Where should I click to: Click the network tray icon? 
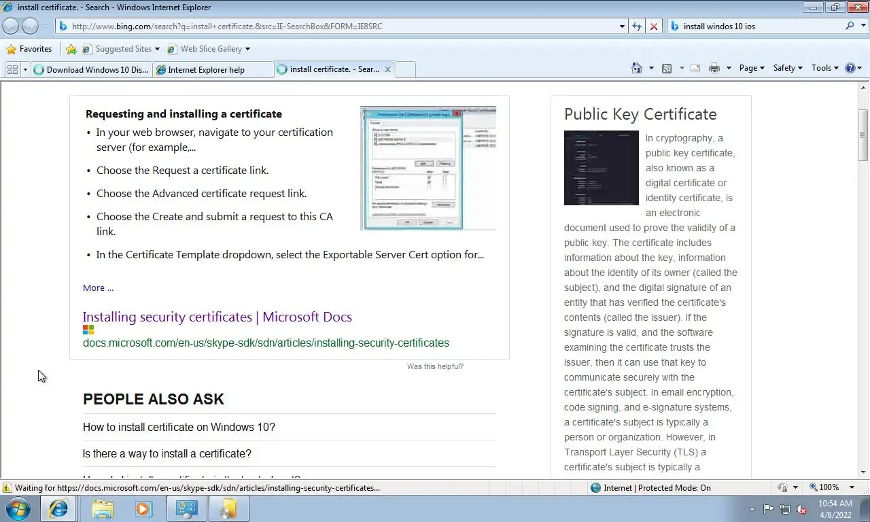click(x=785, y=508)
